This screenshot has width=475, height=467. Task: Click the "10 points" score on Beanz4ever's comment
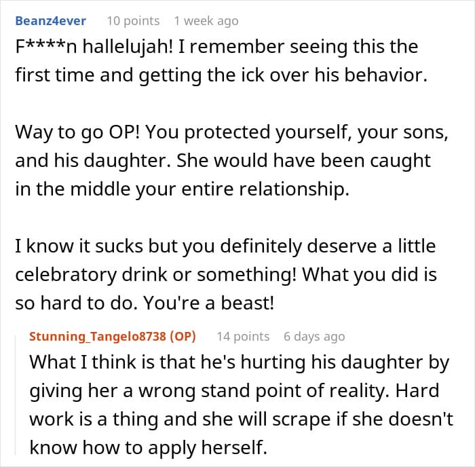133,21
